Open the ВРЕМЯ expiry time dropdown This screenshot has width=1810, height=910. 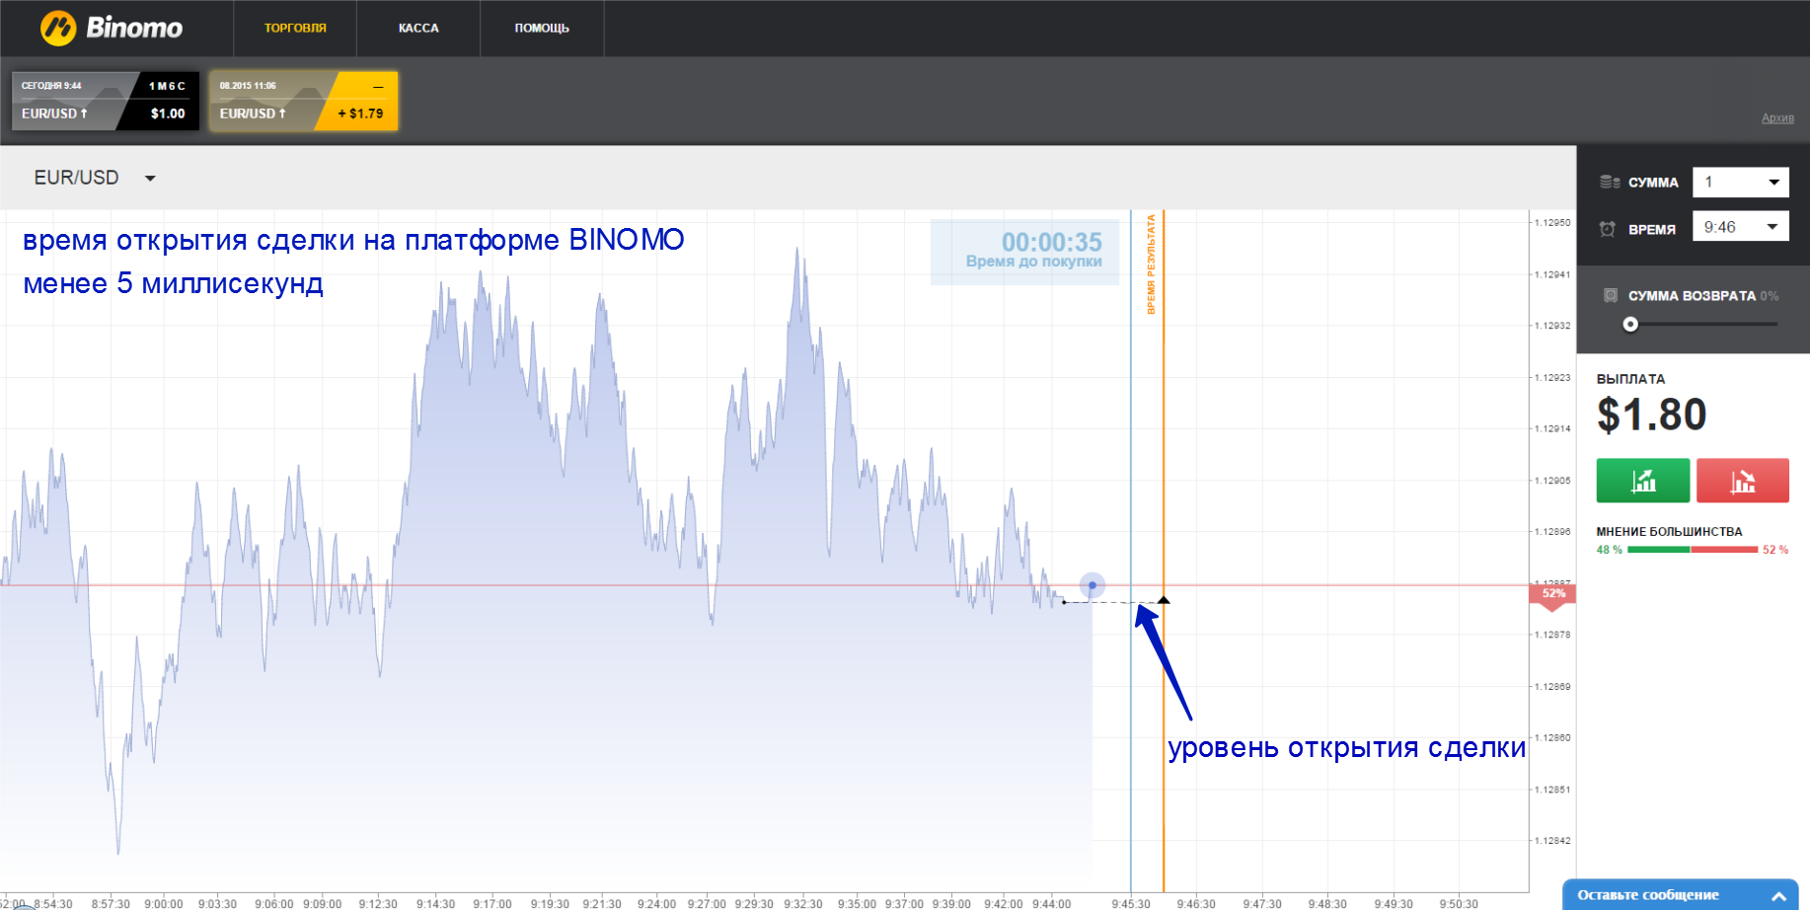[1773, 226]
